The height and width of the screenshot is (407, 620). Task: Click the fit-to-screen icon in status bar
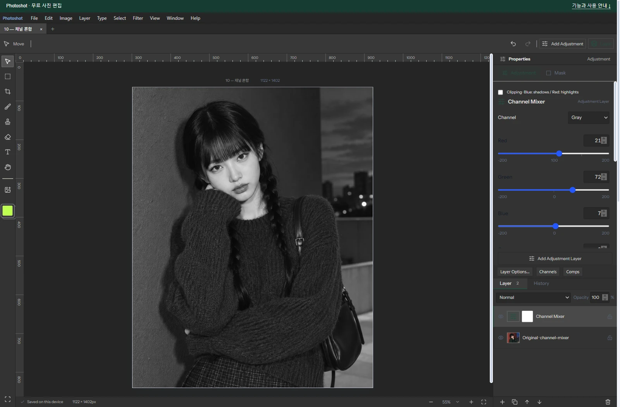pyautogui.click(x=484, y=402)
